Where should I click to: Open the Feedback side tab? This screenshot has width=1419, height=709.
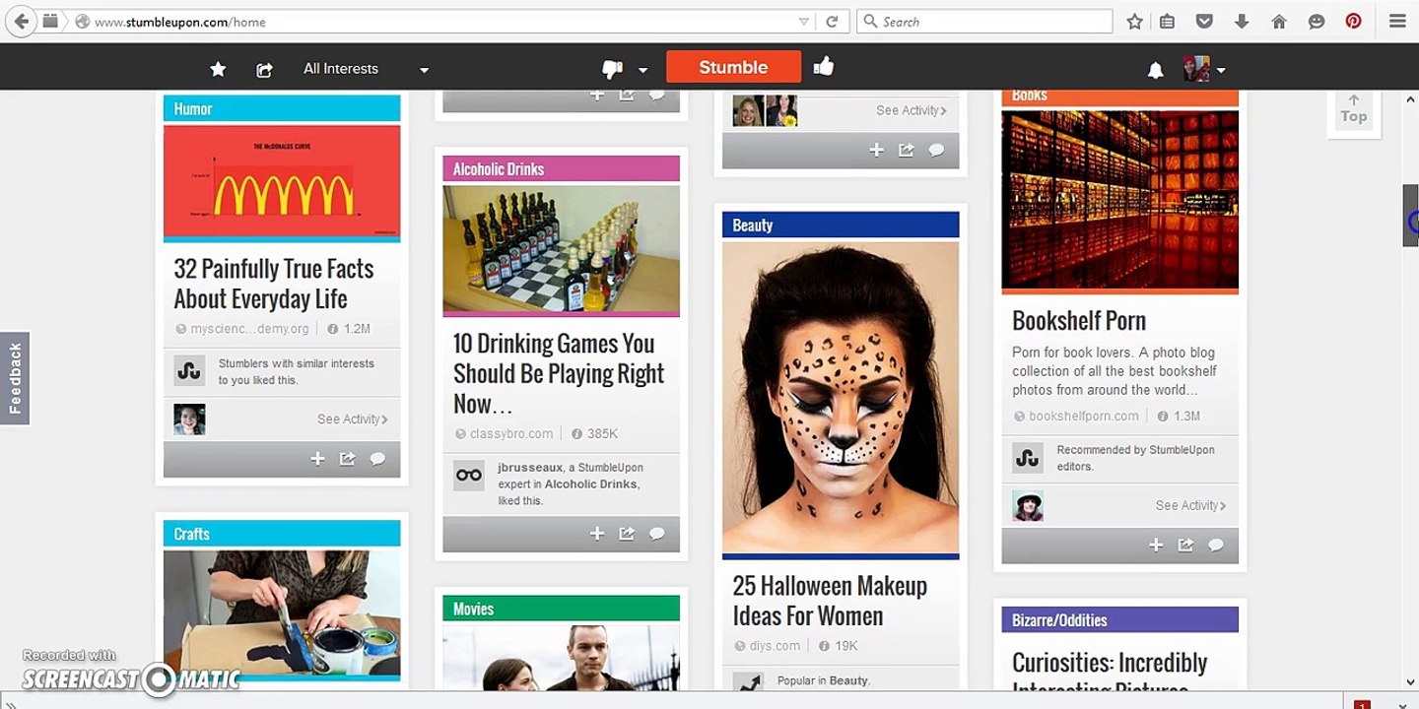pyautogui.click(x=15, y=378)
